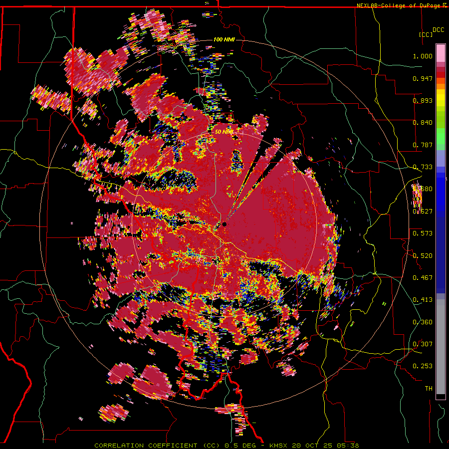The height and width of the screenshot is (449, 449).
Task: Select the 0.893 legend value
Action: 423,100
